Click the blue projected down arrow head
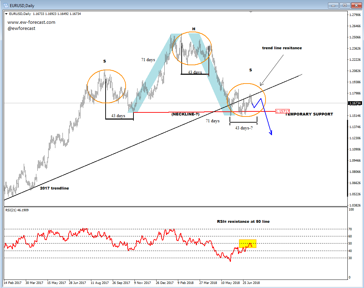 pyautogui.click(x=271, y=133)
